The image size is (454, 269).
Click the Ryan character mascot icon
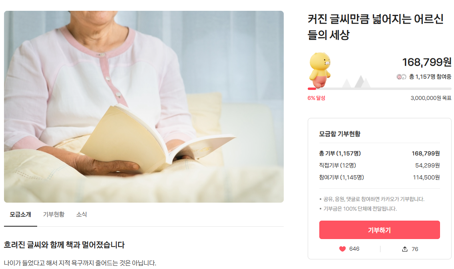tap(320, 70)
